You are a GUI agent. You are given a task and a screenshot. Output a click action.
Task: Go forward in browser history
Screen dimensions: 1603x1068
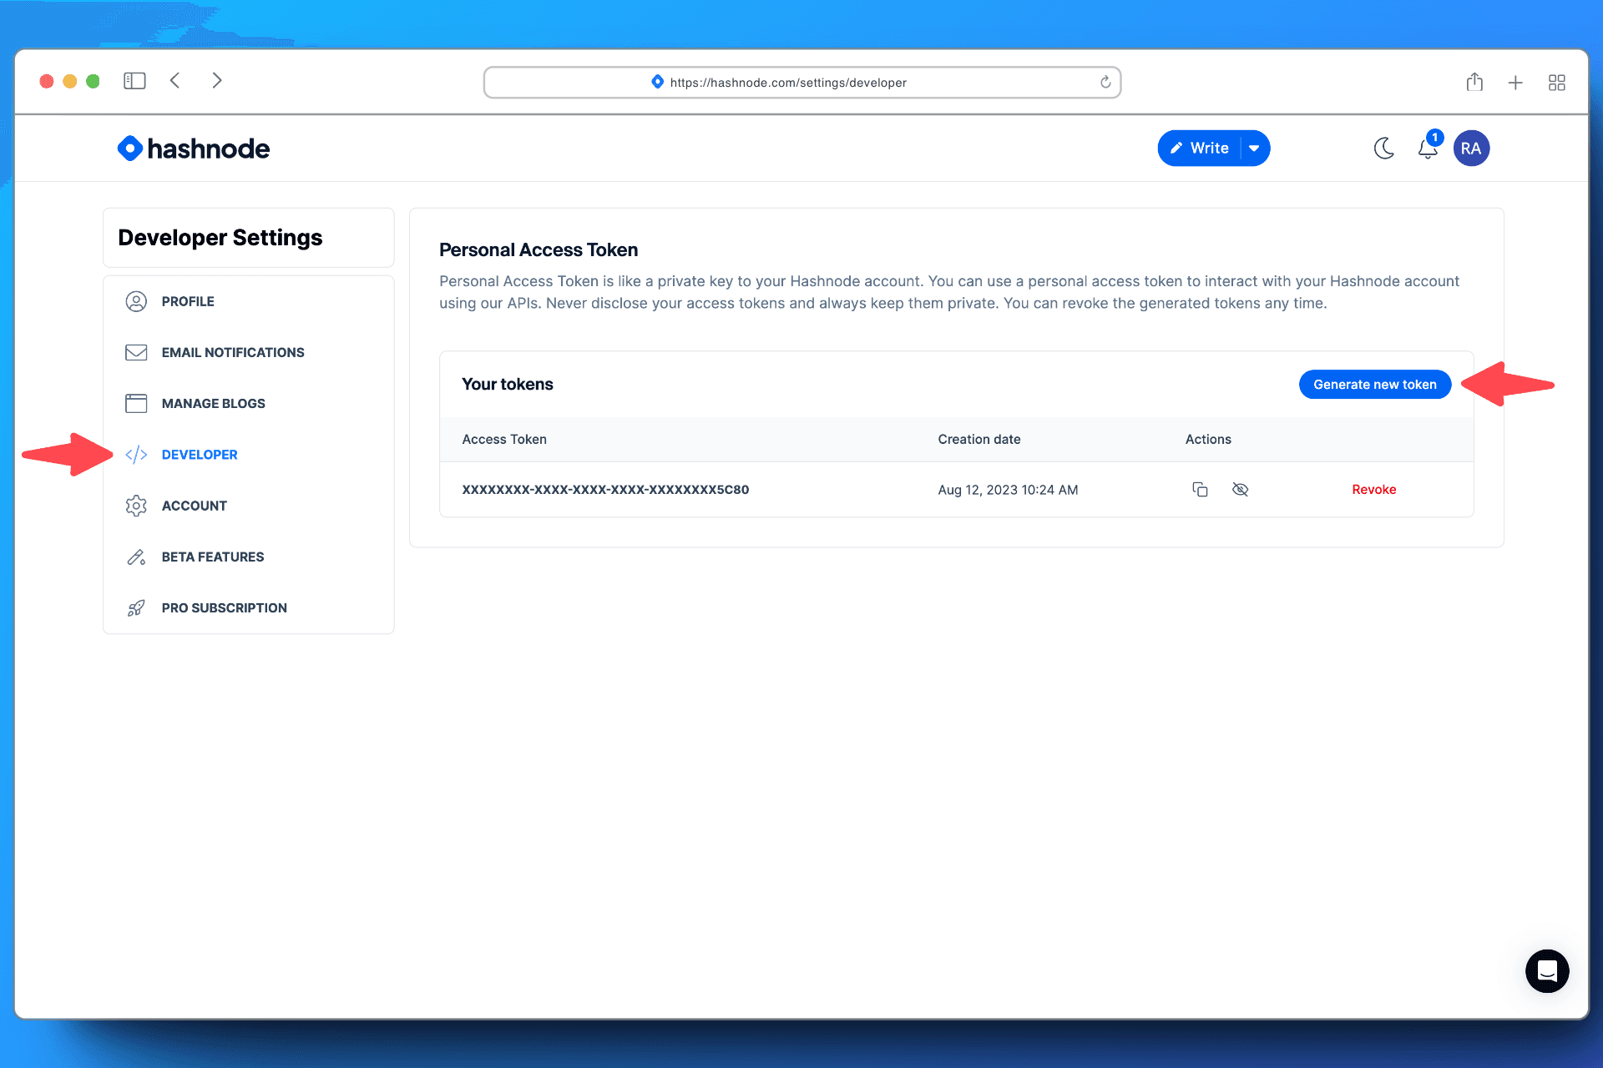(217, 81)
